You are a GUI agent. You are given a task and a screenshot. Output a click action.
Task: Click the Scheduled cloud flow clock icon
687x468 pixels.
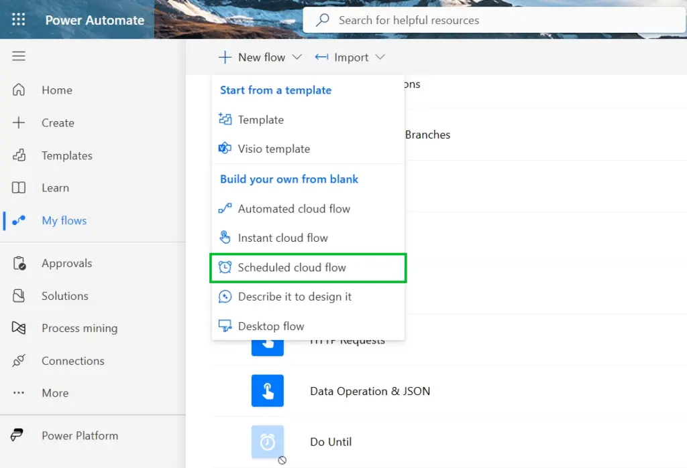(x=225, y=266)
